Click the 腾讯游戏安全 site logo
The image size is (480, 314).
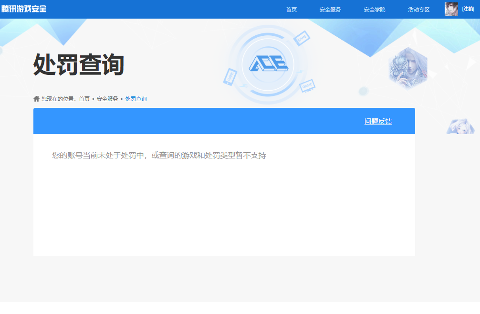click(24, 9)
